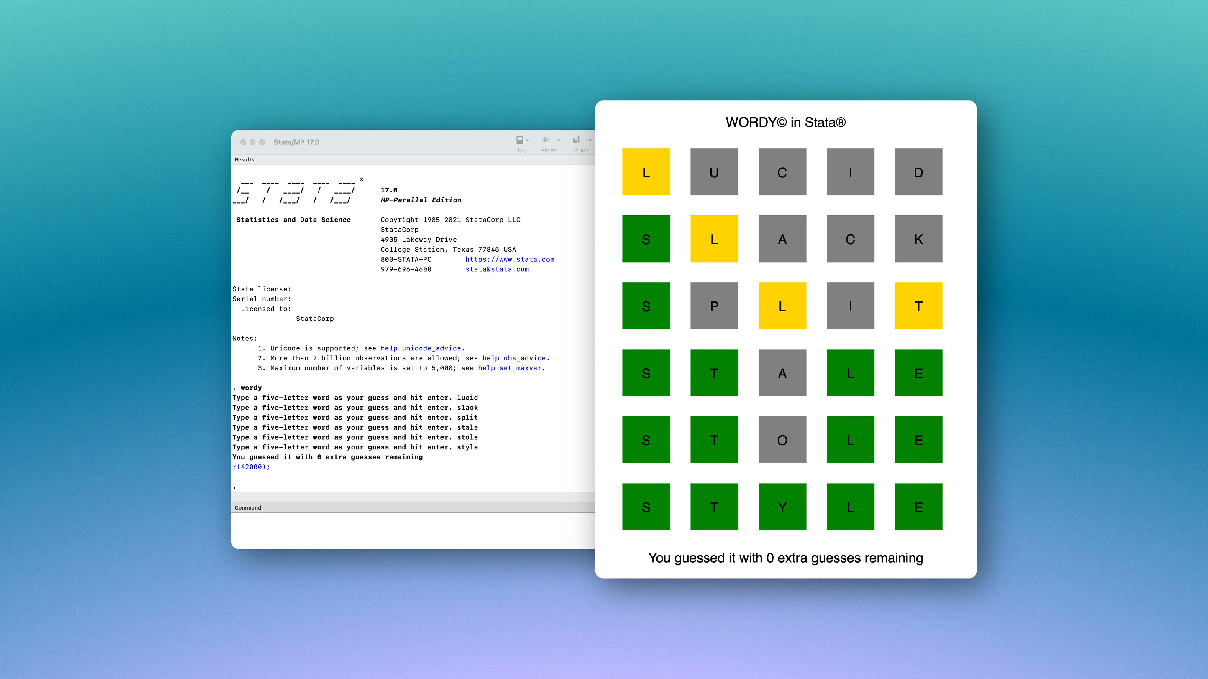The image size is (1208, 679).
Task: Minimize the Stata/MP 17.0 window
Action: pyautogui.click(x=252, y=142)
